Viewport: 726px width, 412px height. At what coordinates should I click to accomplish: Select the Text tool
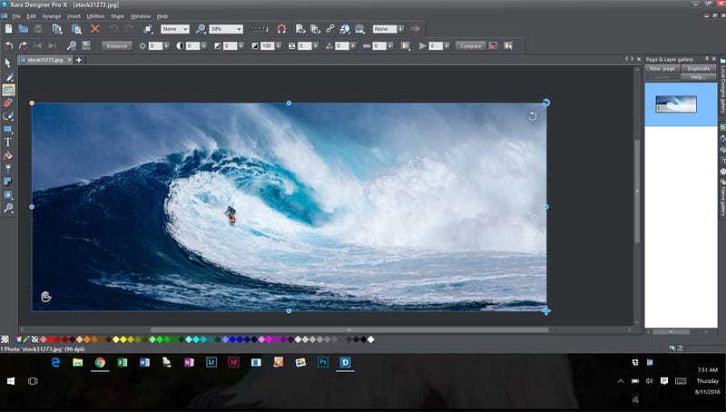pos(8,142)
